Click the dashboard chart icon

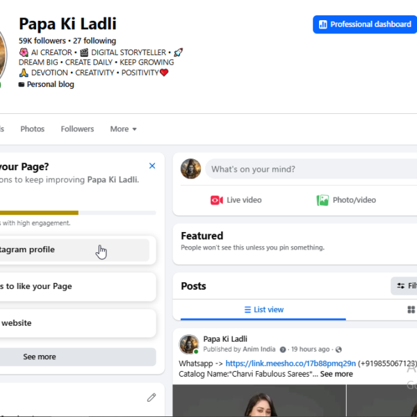(323, 24)
